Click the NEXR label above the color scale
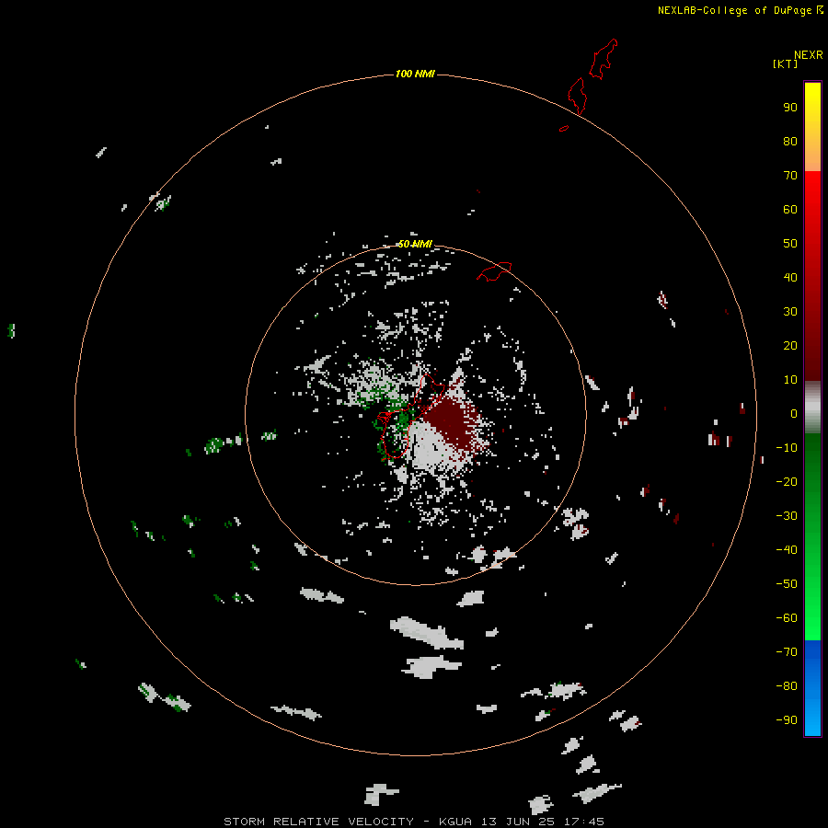 (809, 55)
